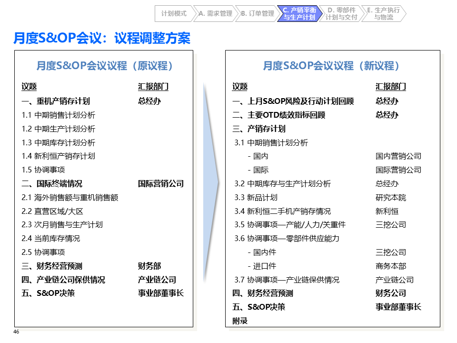Screen dimensions: 457x343
Task: Select 一、重机产销存计划 item
Action: (x=56, y=101)
